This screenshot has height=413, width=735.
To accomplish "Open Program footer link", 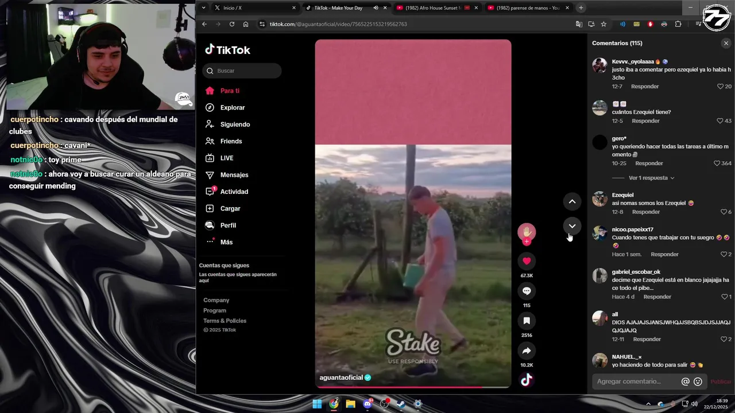I will tap(215, 310).
